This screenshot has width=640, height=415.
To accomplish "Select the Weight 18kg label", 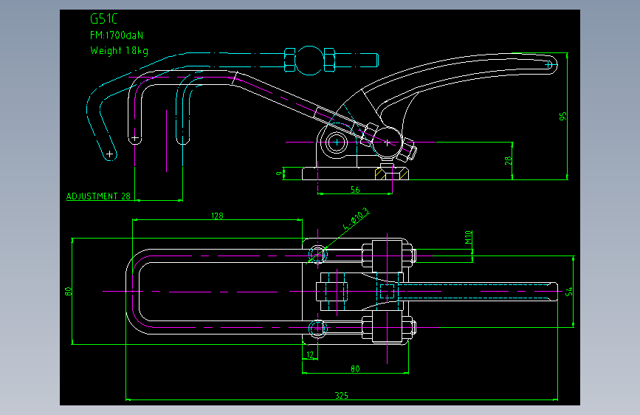I will [x=119, y=51].
